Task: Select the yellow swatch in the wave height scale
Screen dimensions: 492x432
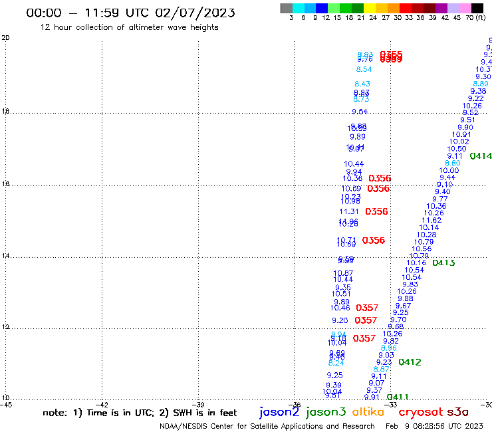Action: [x=370, y=8]
